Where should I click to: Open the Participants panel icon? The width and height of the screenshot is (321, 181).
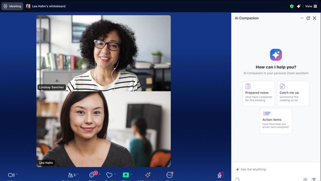[x=71, y=175]
